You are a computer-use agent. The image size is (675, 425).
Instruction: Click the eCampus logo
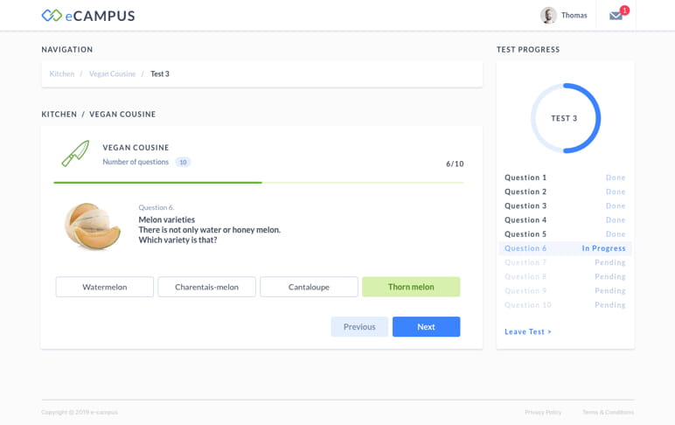pos(88,16)
